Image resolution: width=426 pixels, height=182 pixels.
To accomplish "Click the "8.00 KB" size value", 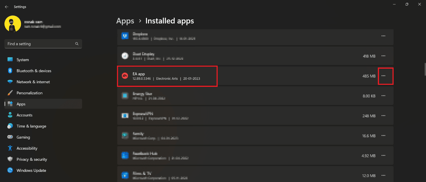I will click(369, 96).
